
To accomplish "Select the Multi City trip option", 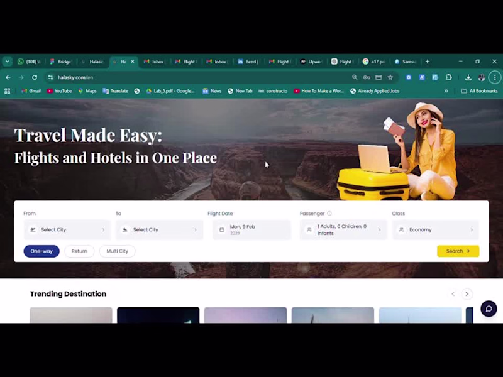I will tap(118, 251).
